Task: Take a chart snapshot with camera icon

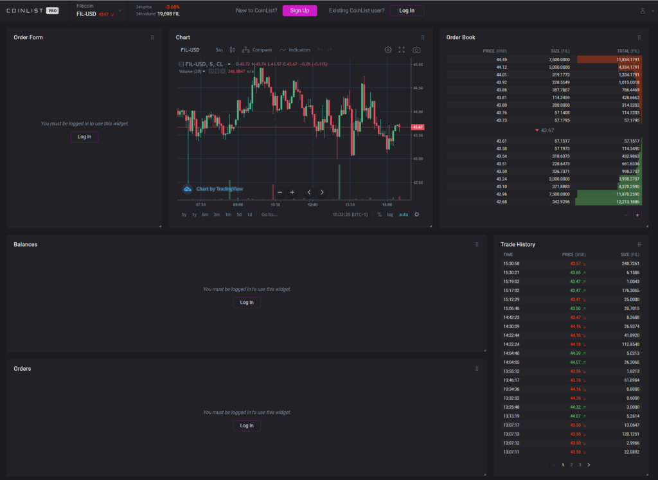Action: click(416, 50)
